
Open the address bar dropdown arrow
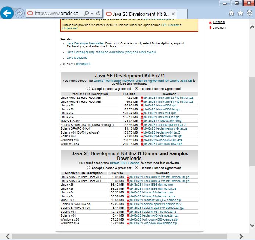coord(92,14)
